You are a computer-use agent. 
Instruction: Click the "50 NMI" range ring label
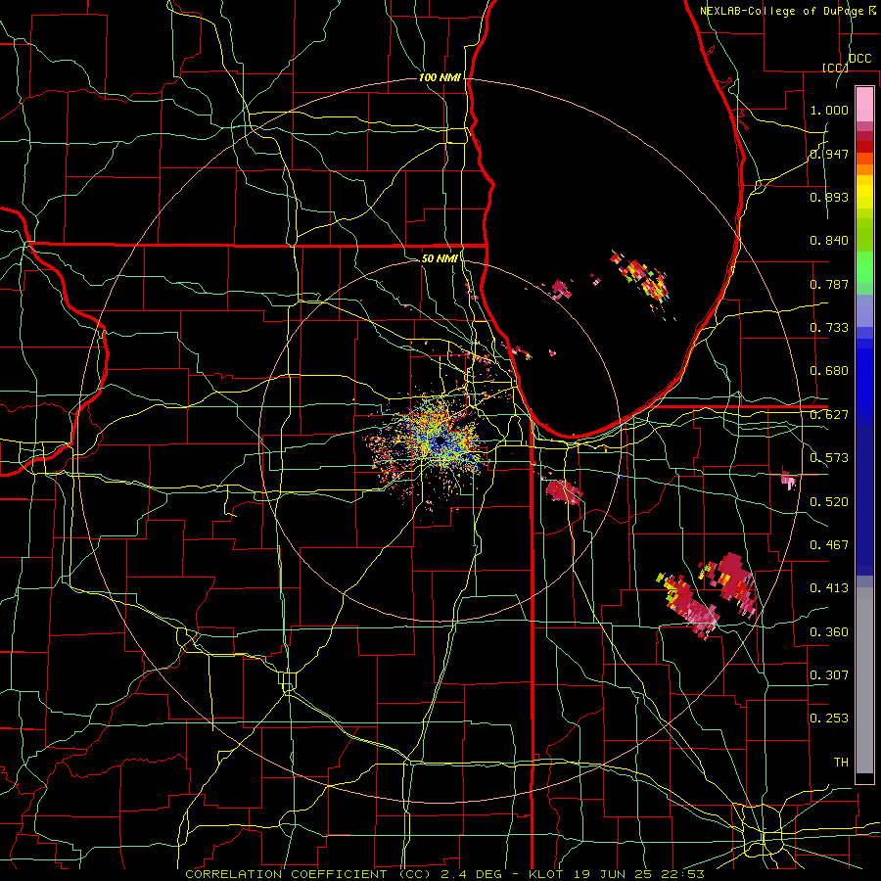tap(440, 258)
